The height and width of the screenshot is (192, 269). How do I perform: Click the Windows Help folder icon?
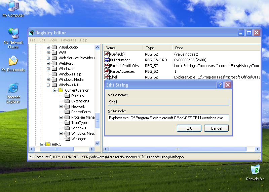pos(54,74)
